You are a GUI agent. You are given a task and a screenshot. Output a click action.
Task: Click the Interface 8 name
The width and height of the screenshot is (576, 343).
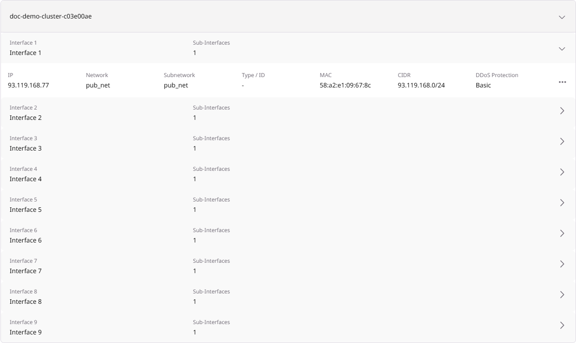pos(26,302)
